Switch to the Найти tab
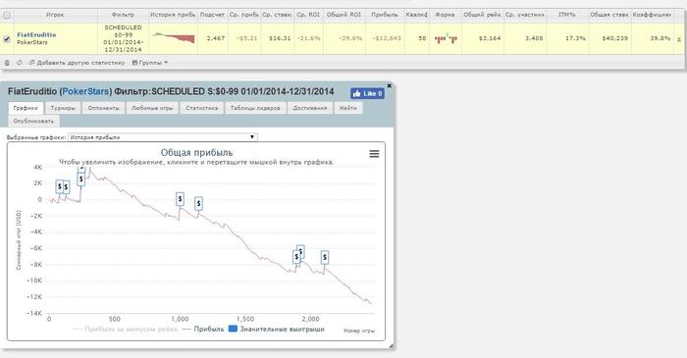Image resolution: width=687 pixels, height=358 pixels. pos(347,108)
